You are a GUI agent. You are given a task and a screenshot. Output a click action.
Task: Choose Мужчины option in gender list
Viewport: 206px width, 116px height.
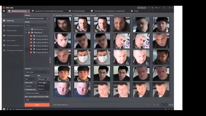[x=43, y=86]
